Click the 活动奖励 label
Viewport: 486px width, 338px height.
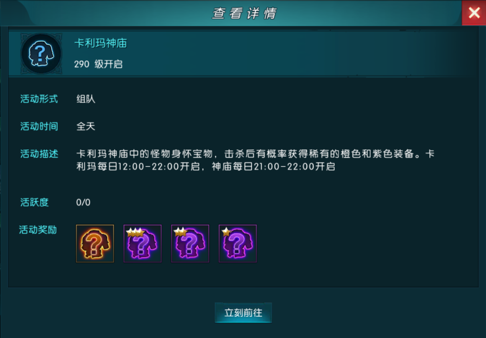pyautogui.click(x=38, y=230)
